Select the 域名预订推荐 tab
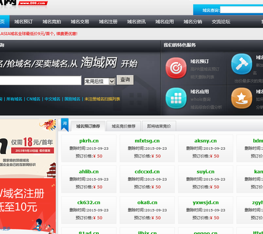 pyautogui.click(x=88, y=126)
